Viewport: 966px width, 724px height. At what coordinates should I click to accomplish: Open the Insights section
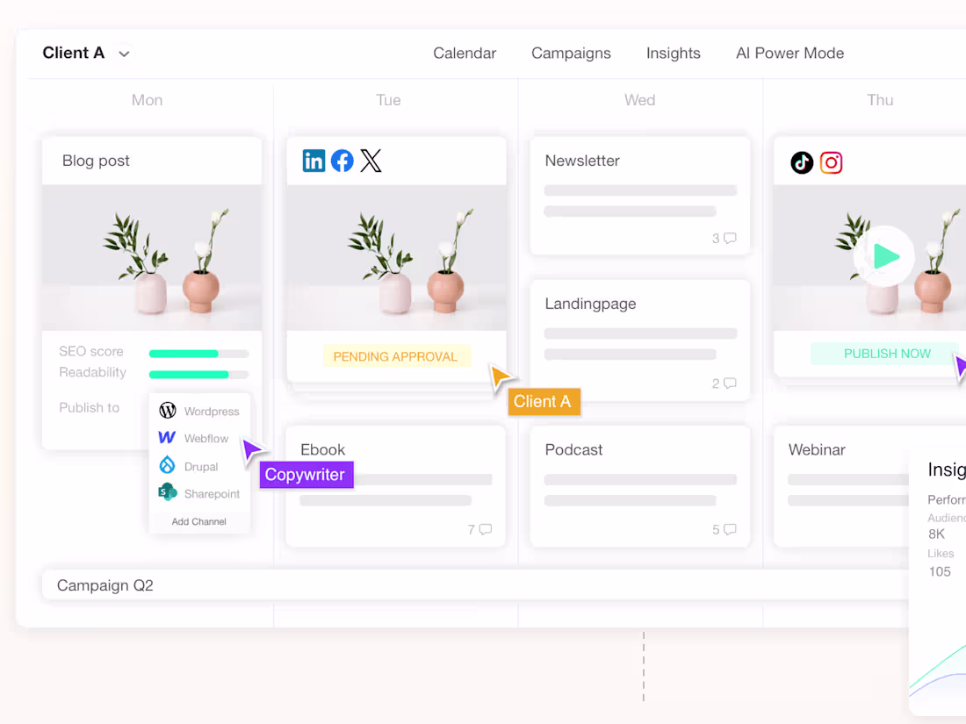tap(674, 53)
